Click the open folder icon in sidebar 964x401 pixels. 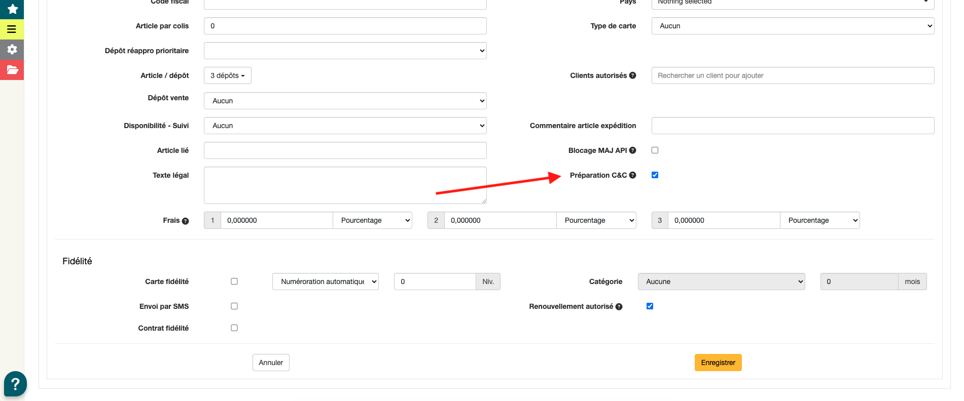(x=12, y=69)
